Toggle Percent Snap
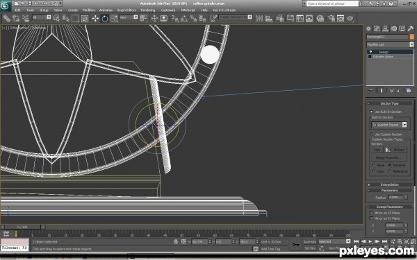This screenshot has height=260, width=417. pos(193,18)
